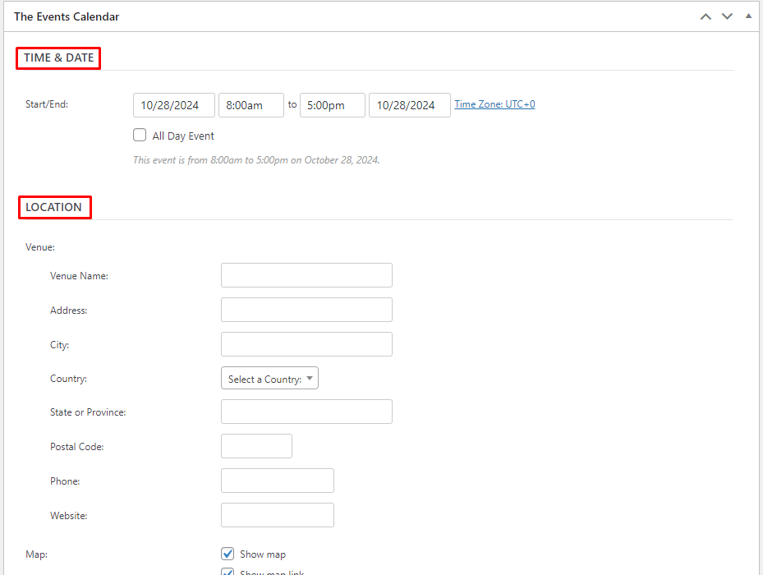
Task: Click the 8:00am start time field
Action: [x=251, y=105]
